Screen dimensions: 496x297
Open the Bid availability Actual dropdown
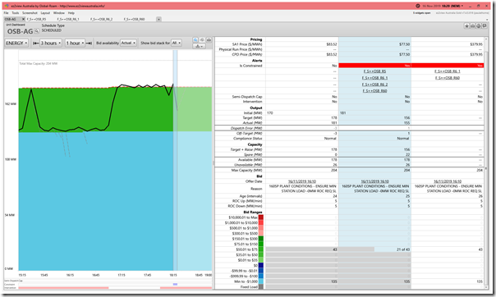[x=128, y=43]
